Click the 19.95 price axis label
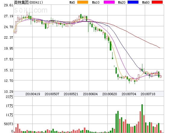The image size is (181, 133). click(x=8, y=48)
